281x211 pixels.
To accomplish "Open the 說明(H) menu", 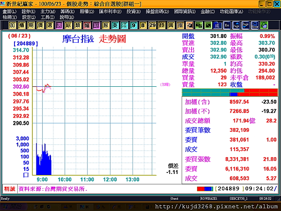I will (67, 17).
